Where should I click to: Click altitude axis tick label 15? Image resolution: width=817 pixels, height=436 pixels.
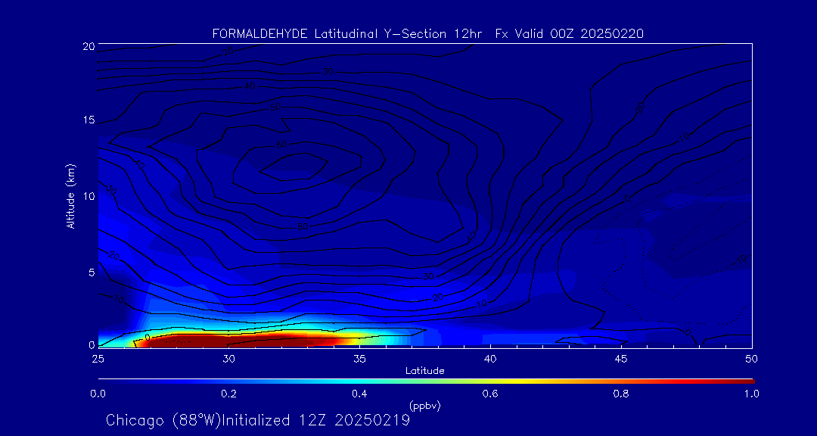point(89,120)
